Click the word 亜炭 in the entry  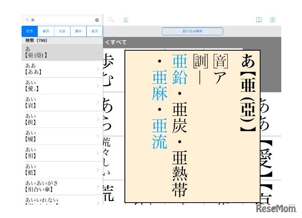click(x=180, y=118)
